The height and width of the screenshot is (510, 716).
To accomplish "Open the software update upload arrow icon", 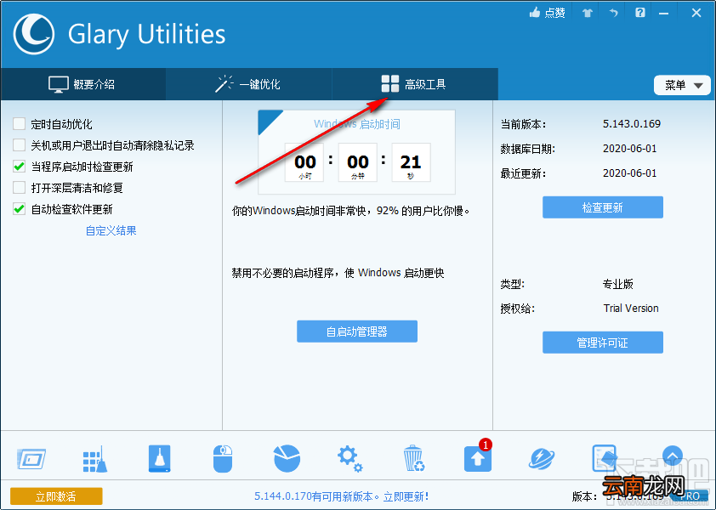I will point(478,458).
